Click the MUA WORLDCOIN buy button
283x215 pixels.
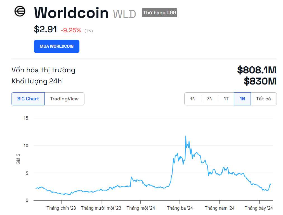pyautogui.click(x=56, y=46)
